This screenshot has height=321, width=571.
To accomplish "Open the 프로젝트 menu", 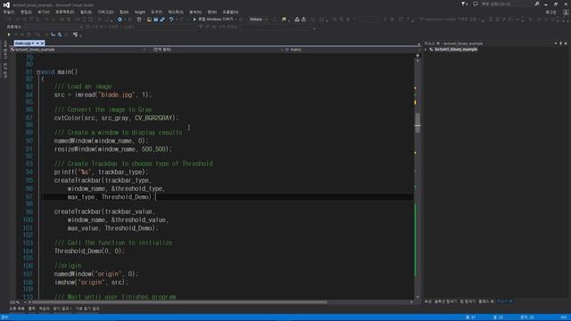I will click(65, 12).
